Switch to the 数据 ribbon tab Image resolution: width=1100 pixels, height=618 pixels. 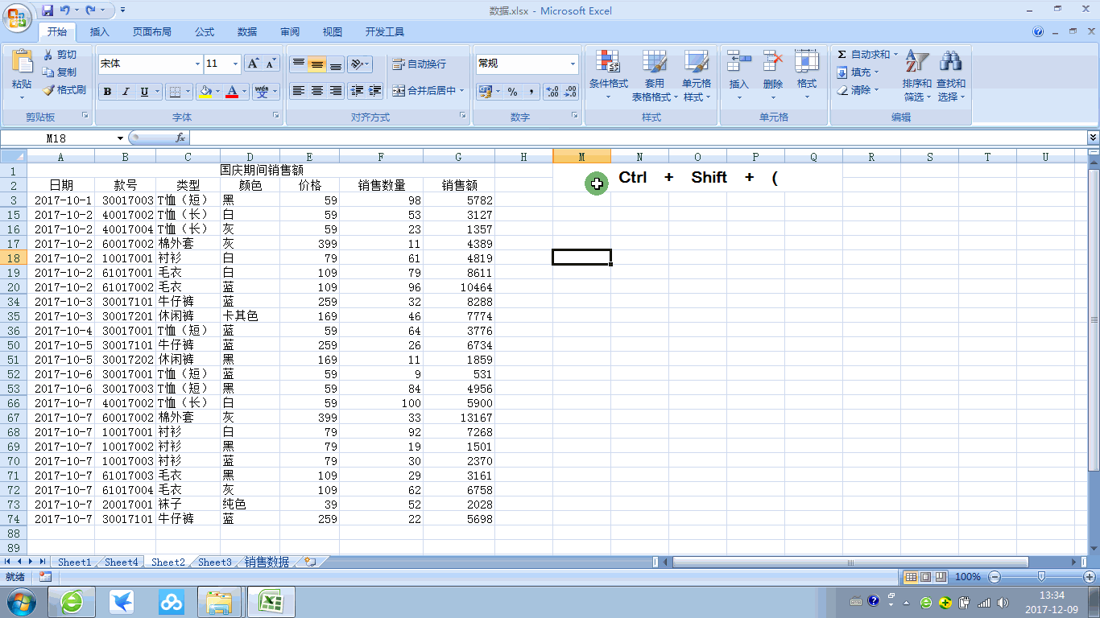click(x=247, y=32)
